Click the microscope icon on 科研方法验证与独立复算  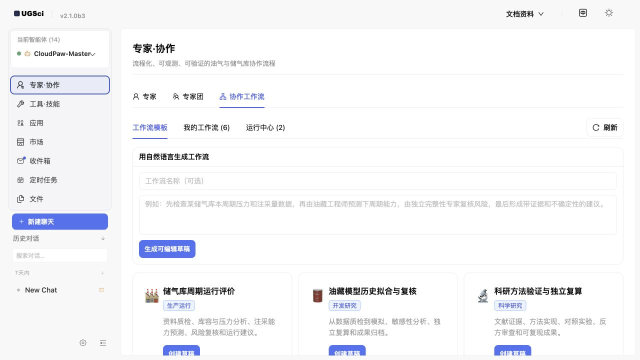click(x=483, y=295)
